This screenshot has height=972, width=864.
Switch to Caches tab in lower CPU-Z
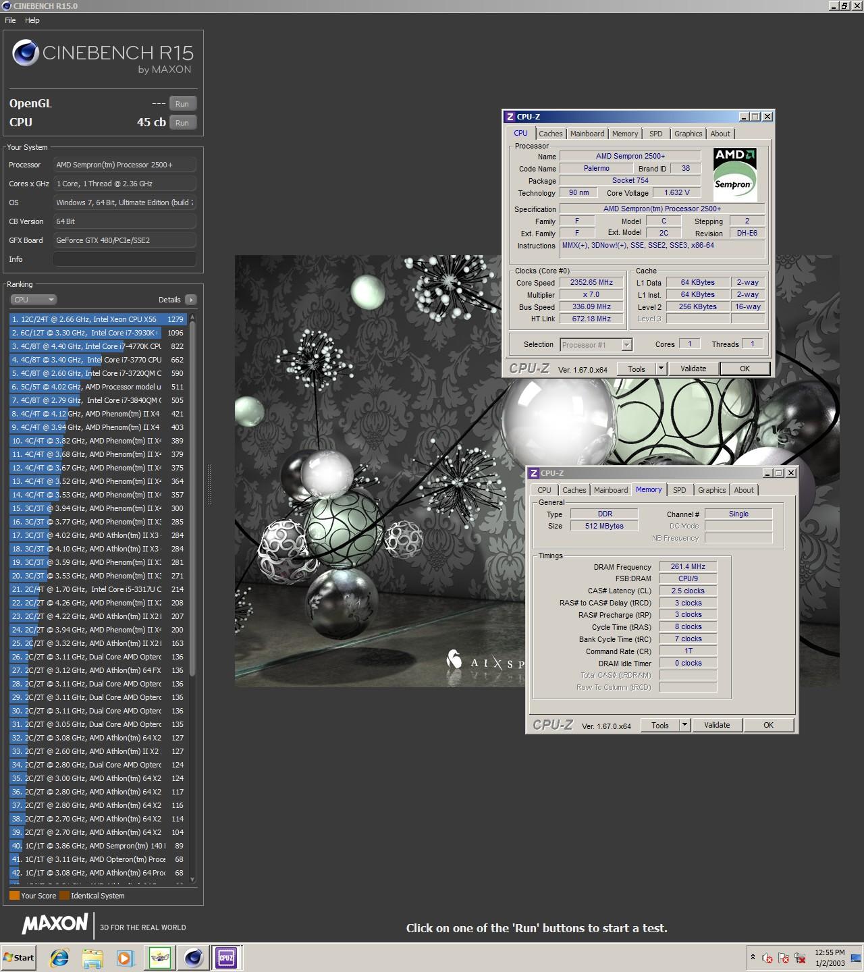(x=574, y=490)
